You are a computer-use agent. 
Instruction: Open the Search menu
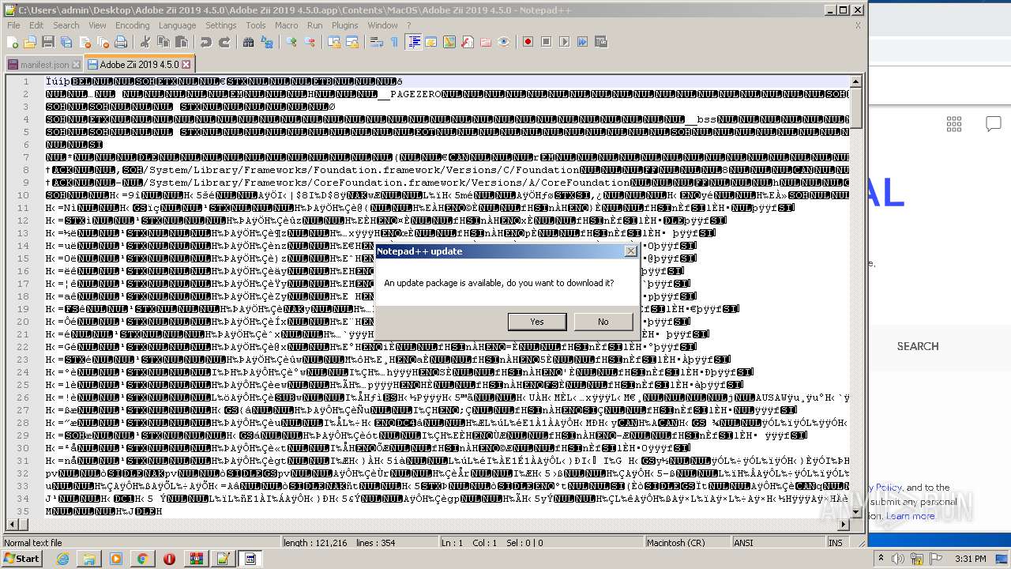[66, 25]
